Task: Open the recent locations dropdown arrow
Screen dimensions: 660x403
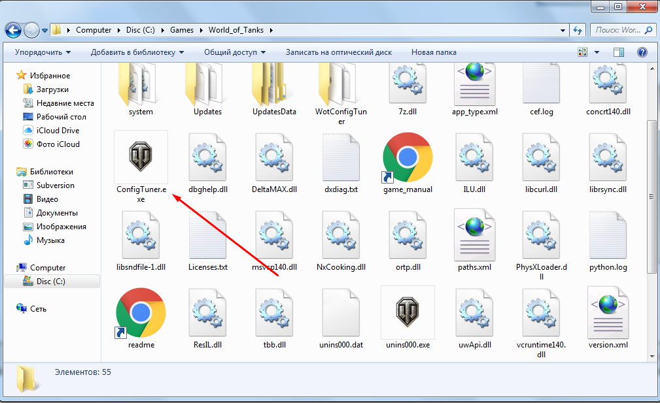Action: [44, 31]
